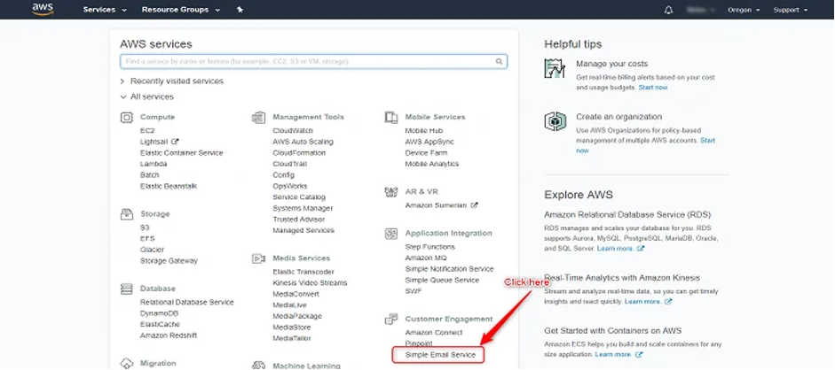Image resolution: width=835 pixels, height=370 pixels.
Task: Open the Oregon region dropdown
Action: (x=744, y=10)
